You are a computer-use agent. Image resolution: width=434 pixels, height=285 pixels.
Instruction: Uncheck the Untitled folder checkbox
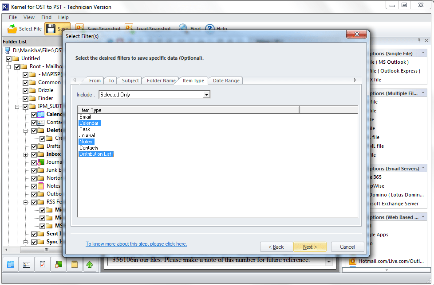(x=8, y=59)
